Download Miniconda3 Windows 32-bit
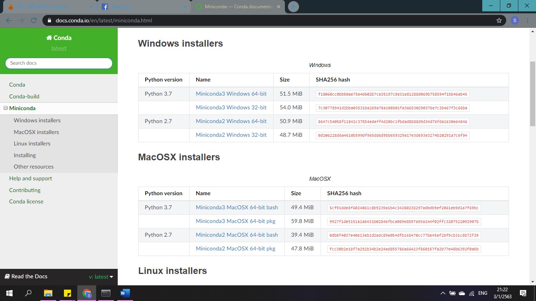The width and height of the screenshot is (536, 301). [231, 107]
